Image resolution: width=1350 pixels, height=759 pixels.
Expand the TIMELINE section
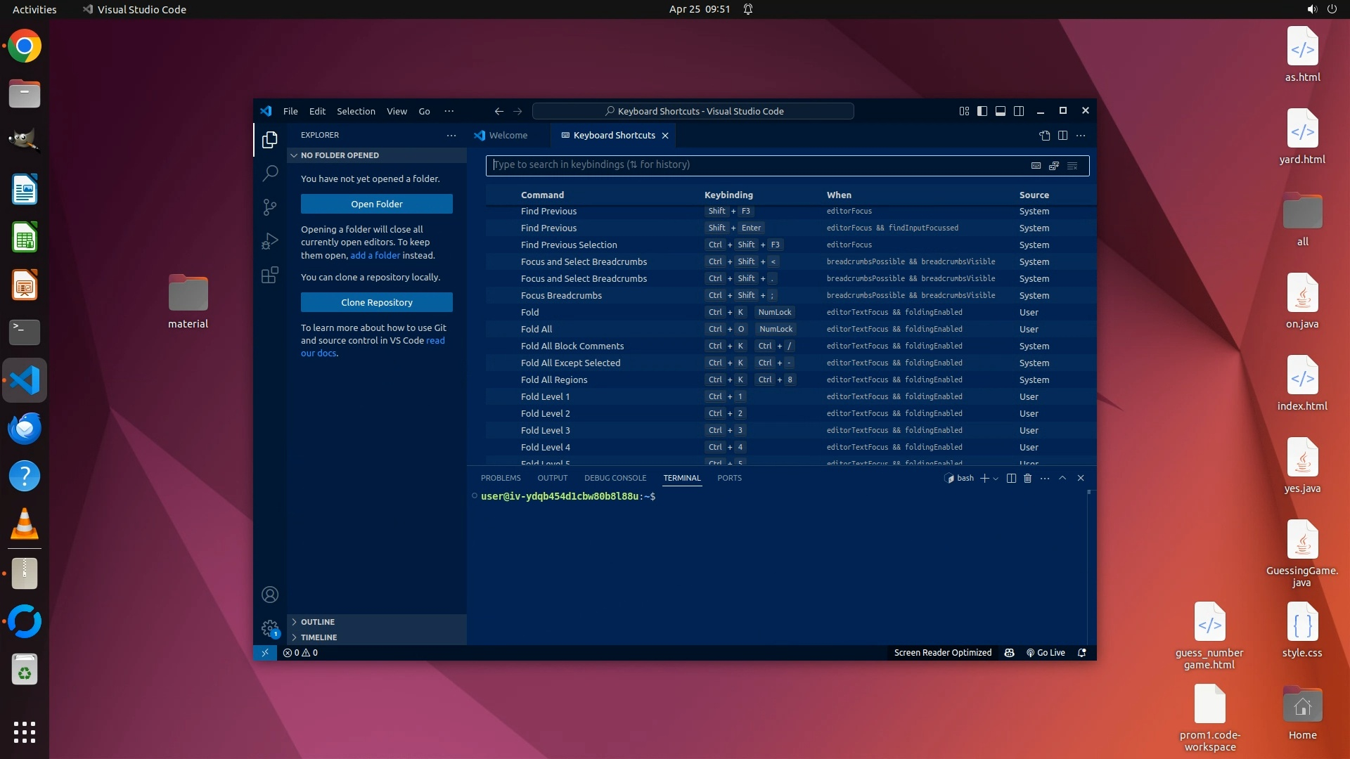pos(319,637)
